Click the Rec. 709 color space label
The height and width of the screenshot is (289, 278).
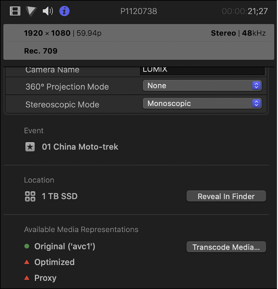pos(41,51)
